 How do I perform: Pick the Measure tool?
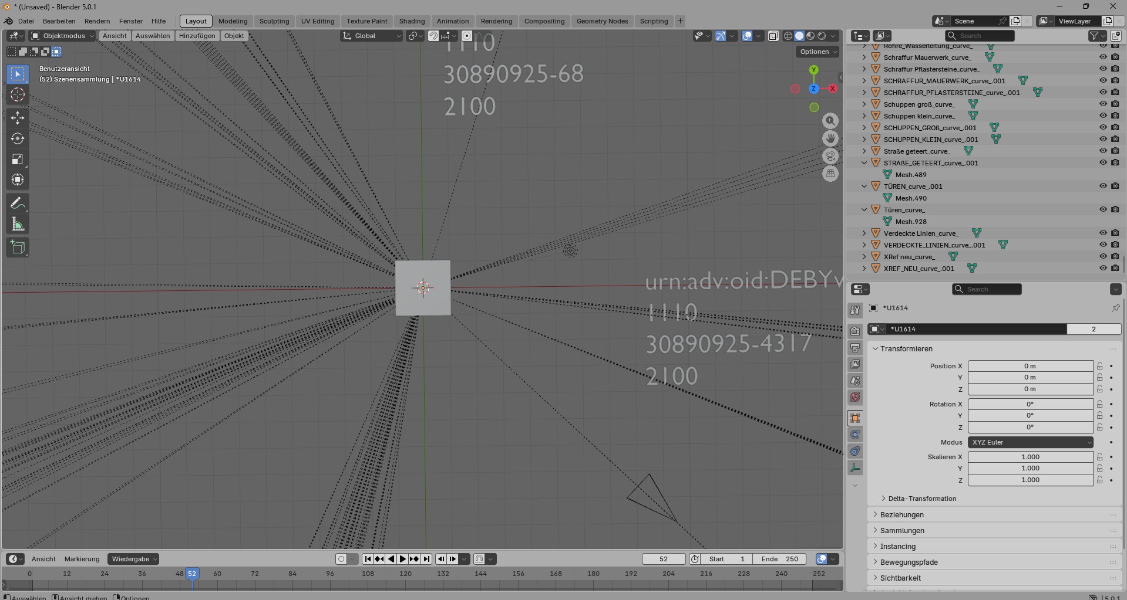coord(18,225)
